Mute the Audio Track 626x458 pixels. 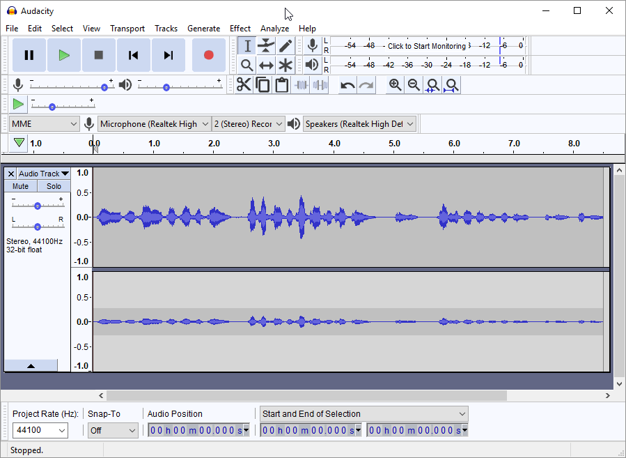[21, 186]
